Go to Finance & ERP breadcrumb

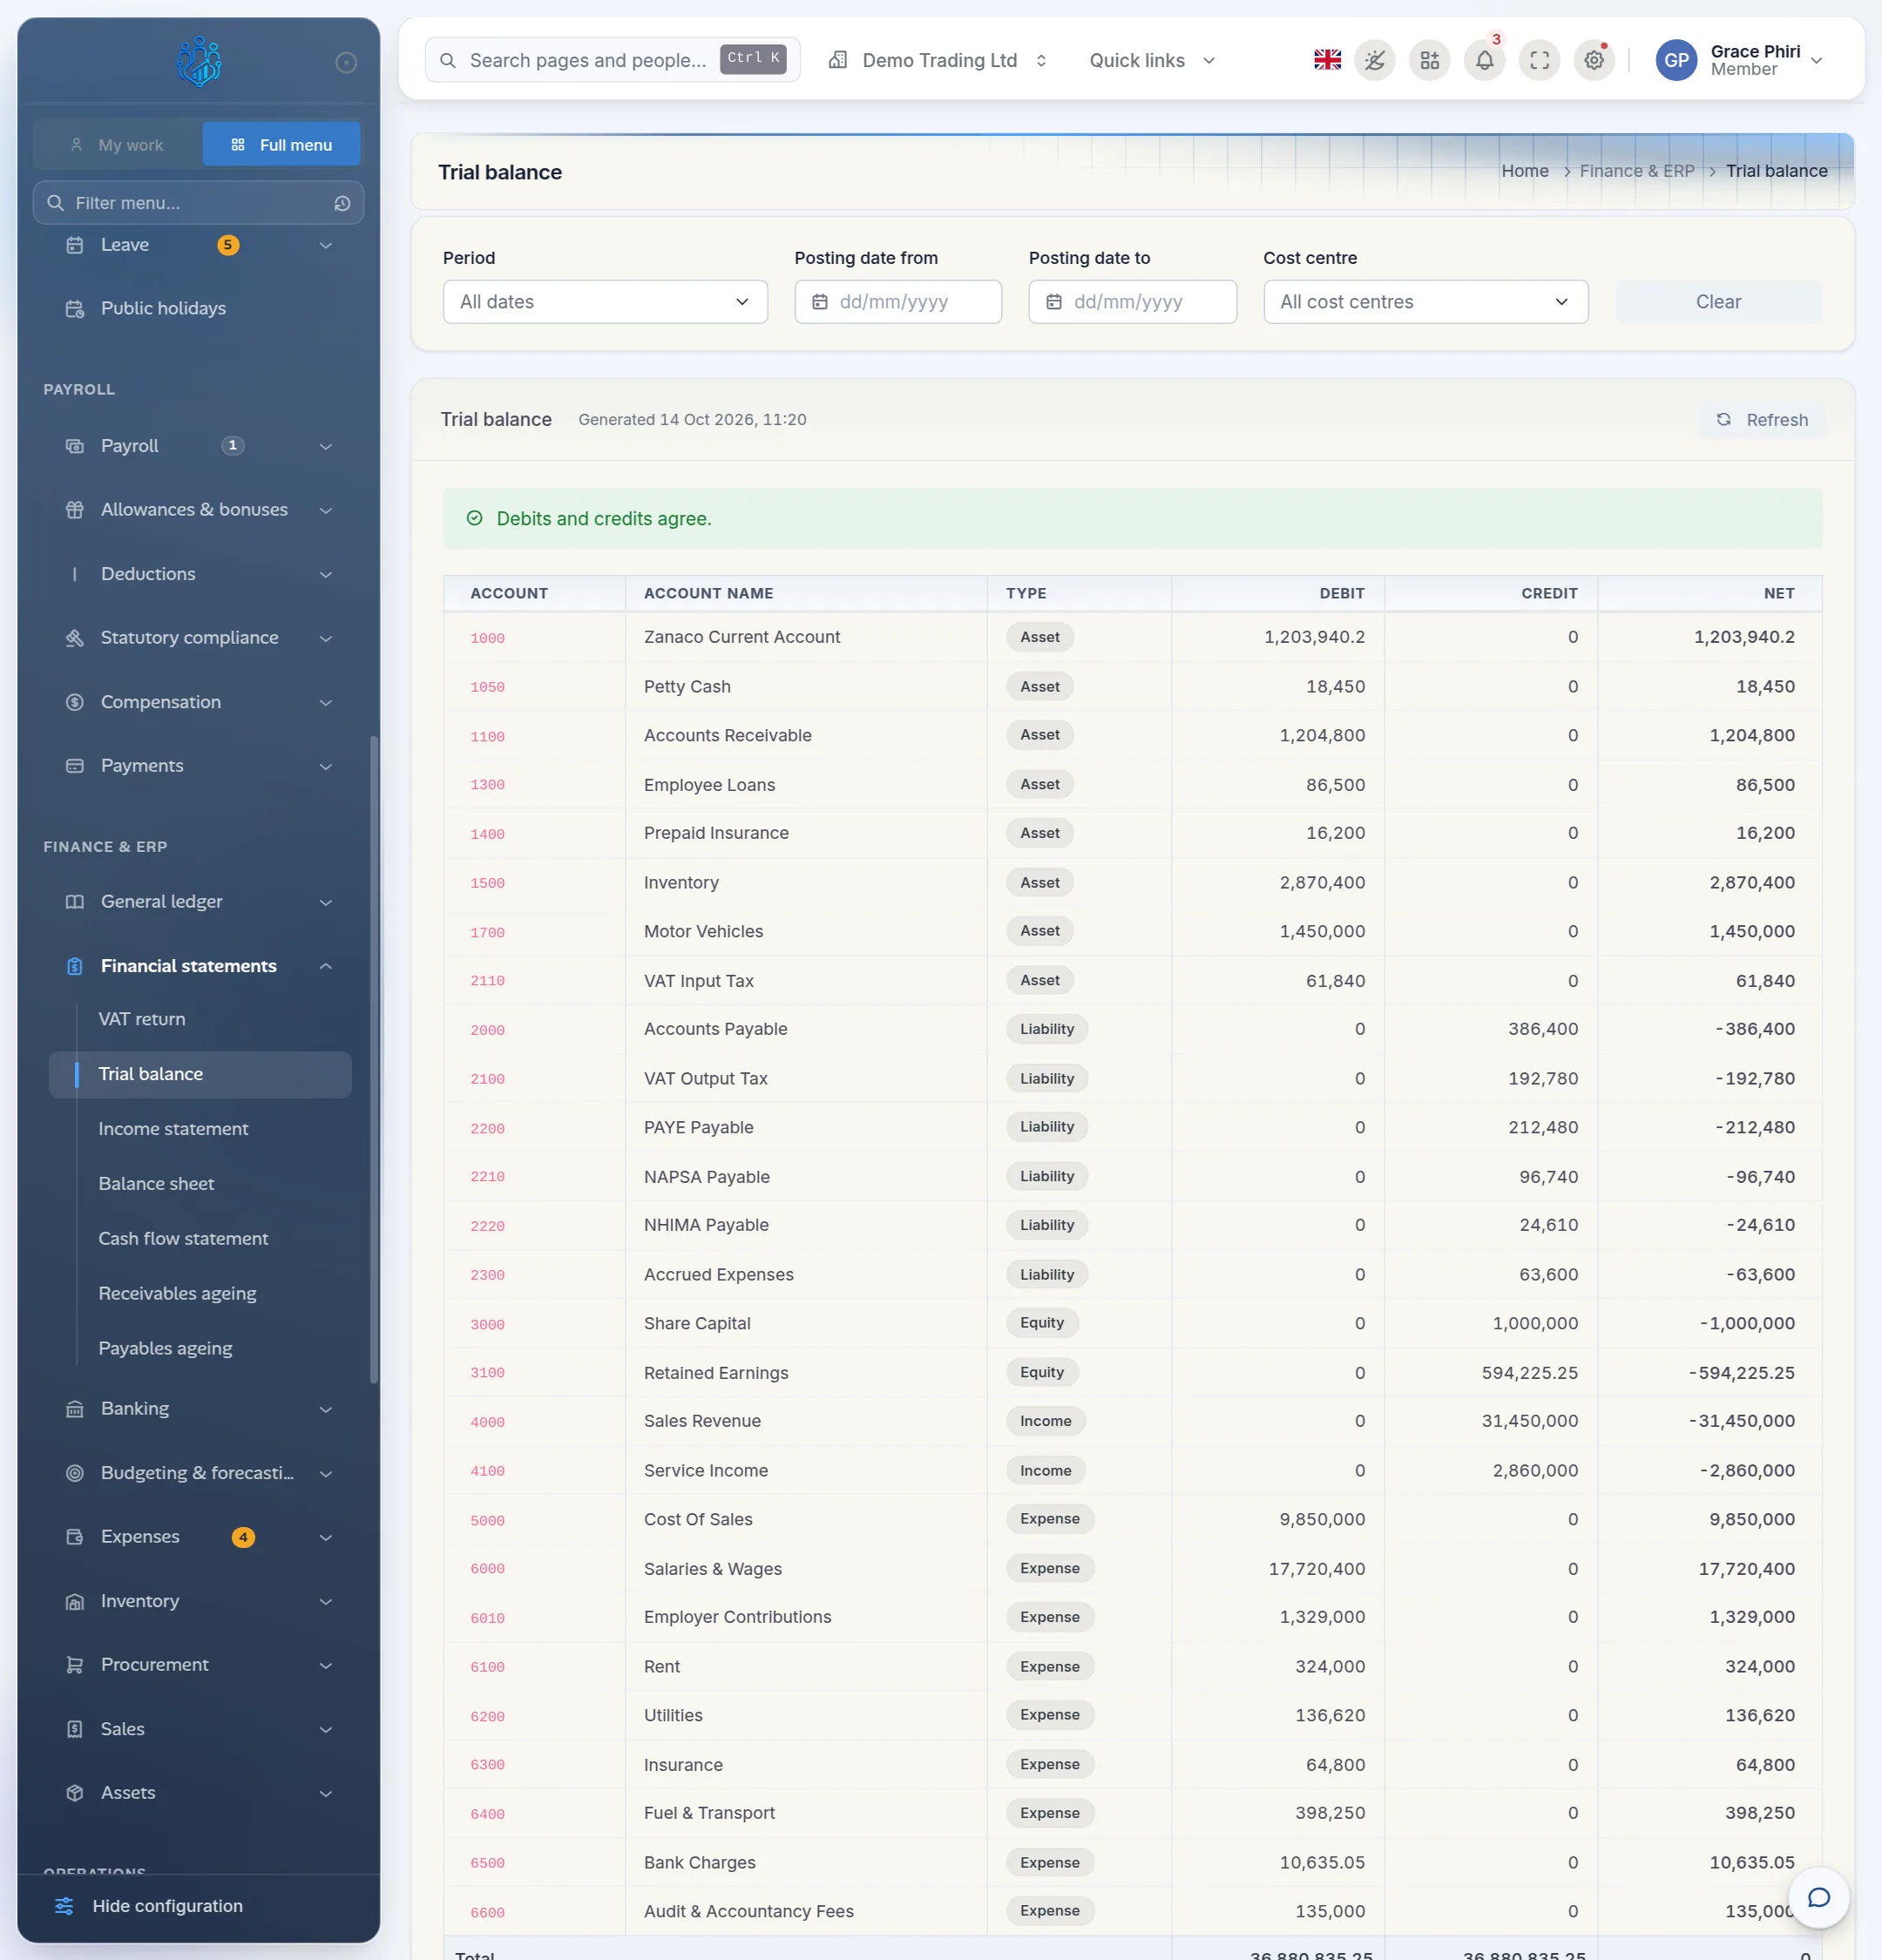(1636, 171)
